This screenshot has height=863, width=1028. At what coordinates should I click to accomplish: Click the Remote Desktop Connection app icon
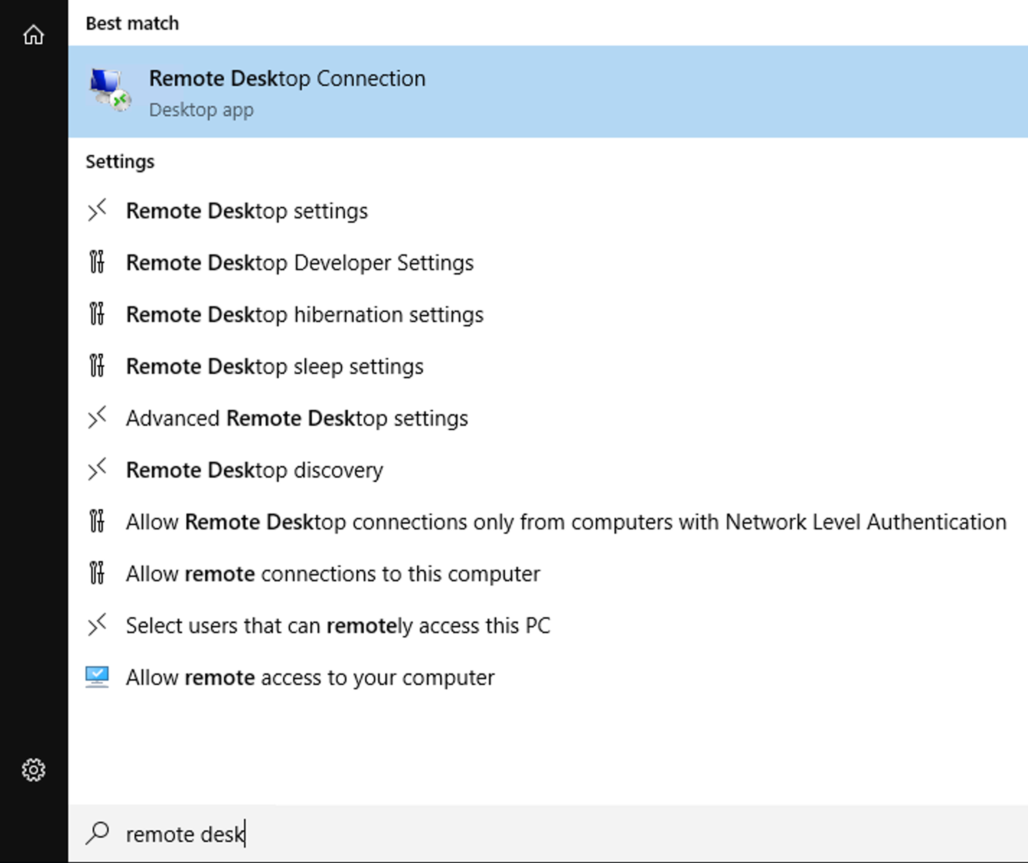[109, 90]
